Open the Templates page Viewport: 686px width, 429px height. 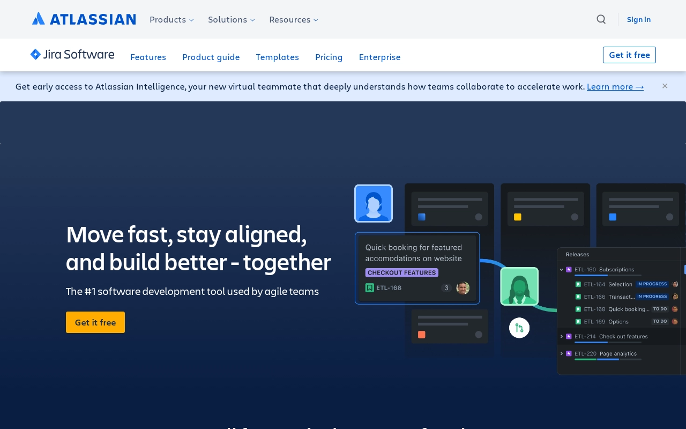(x=277, y=57)
